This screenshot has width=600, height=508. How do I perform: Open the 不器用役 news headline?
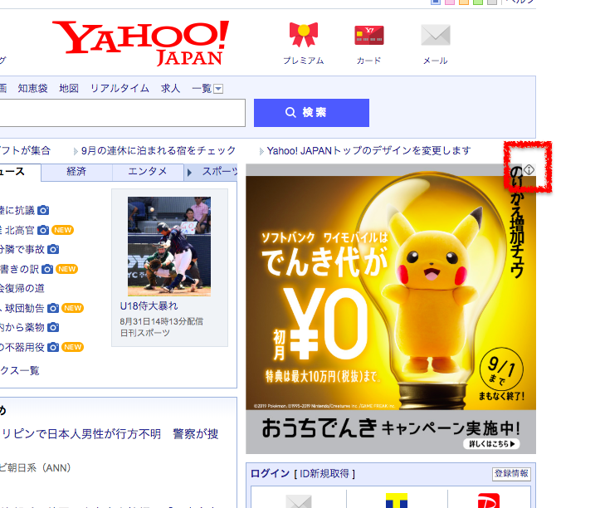pos(22,347)
